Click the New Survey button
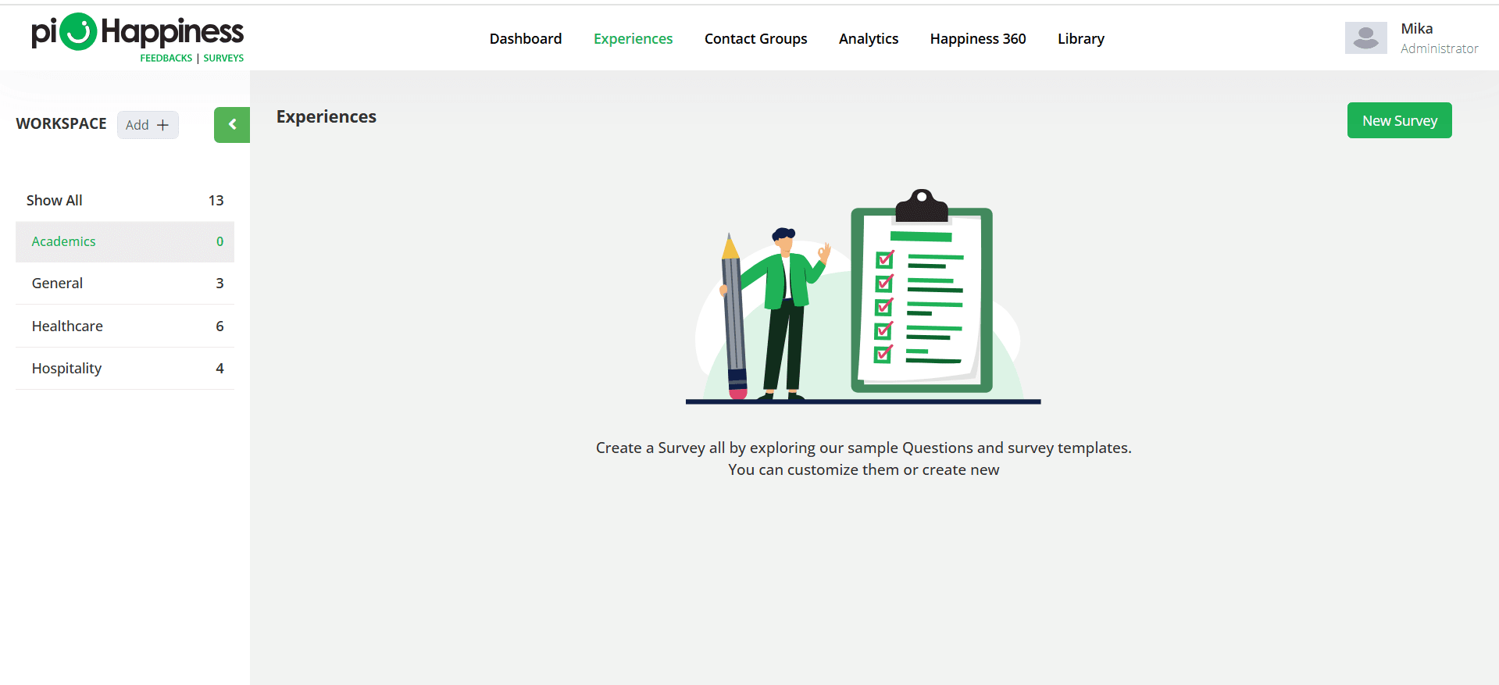The image size is (1499, 685). 1399,121
